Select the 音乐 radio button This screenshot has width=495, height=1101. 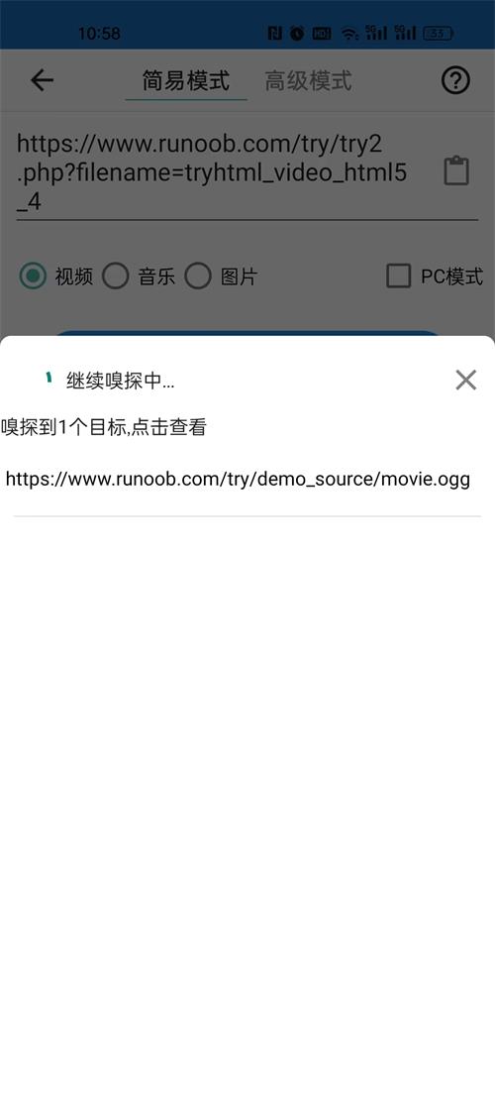tap(116, 275)
